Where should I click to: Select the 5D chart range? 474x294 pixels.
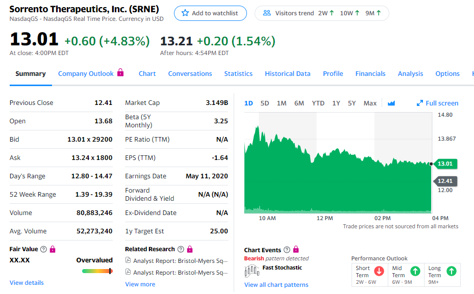pos(265,103)
